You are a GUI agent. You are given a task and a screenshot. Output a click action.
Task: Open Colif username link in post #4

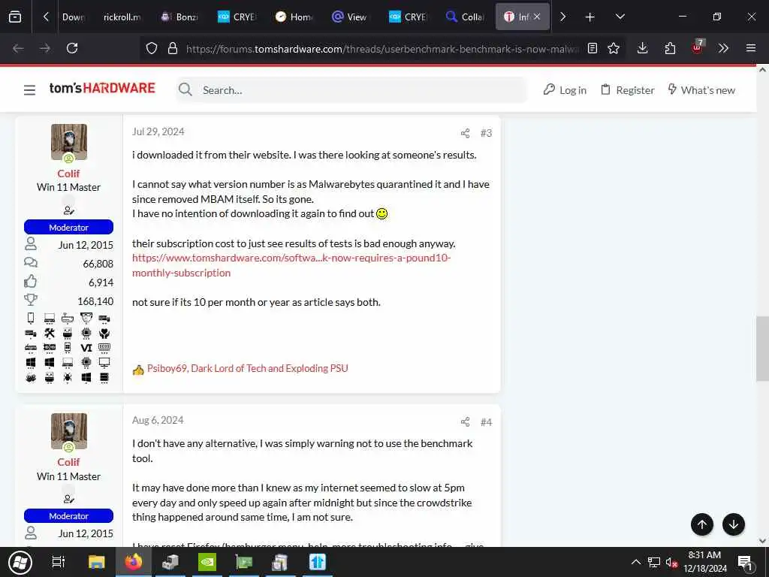coord(68,462)
